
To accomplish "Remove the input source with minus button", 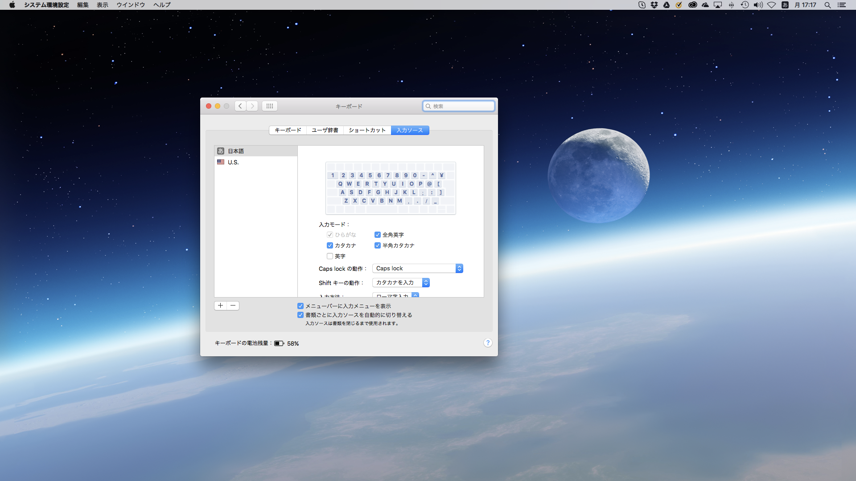I will pos(233,306).
